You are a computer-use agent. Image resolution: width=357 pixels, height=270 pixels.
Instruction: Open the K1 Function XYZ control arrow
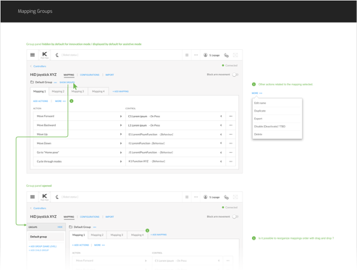pyautogui.click(x=221, y=161)
